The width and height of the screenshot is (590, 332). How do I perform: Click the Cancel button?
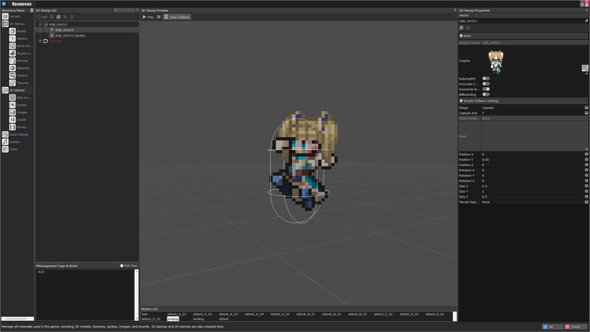575,327
